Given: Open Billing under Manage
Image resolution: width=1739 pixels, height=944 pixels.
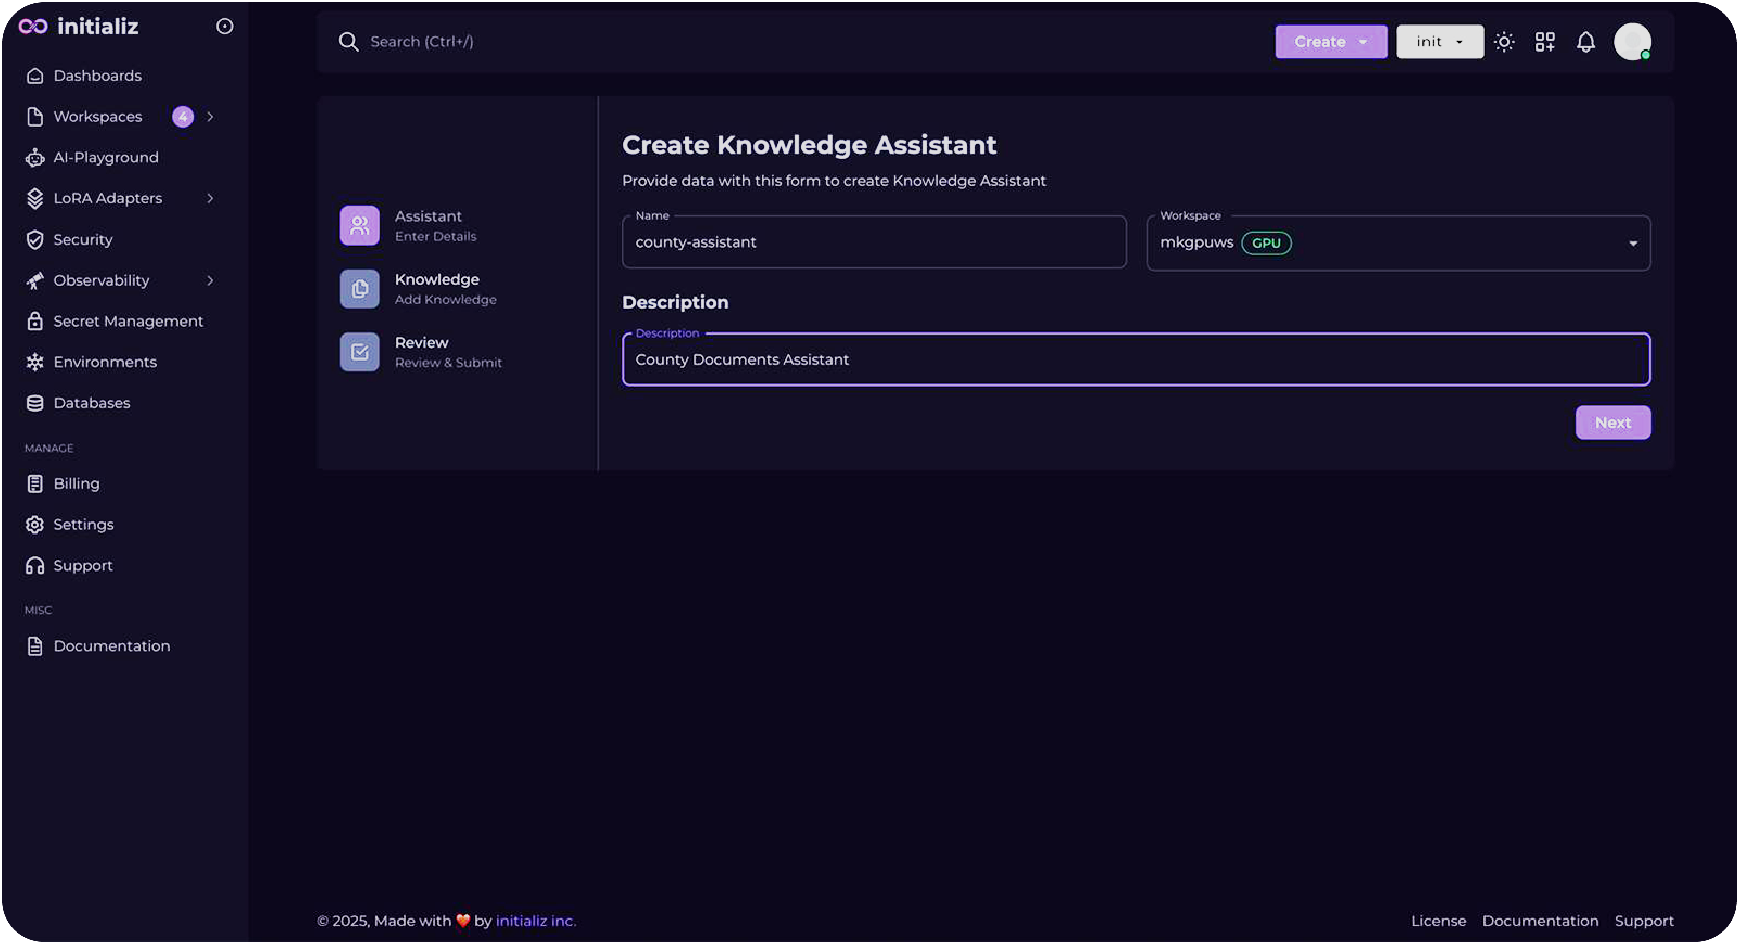Looking at the screenshot, I should 76,484.
